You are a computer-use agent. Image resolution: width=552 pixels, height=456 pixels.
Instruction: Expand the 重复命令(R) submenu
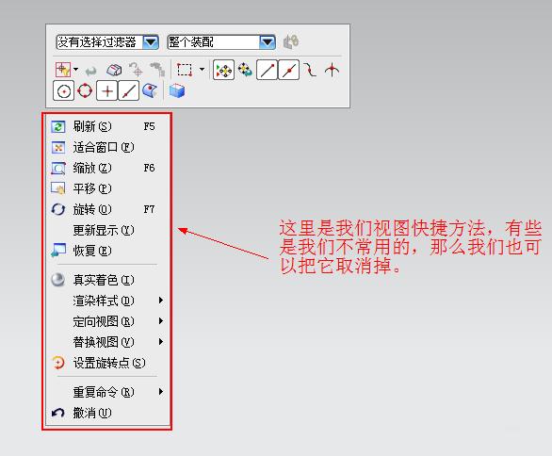click(x=106, y=392)
